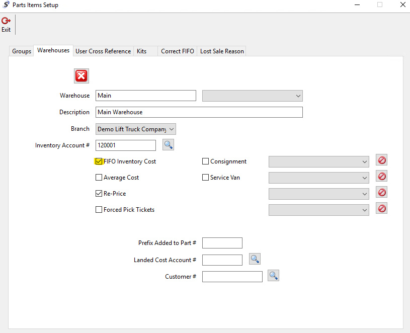Close the Parts Items Setup window
This screenshot has width=410, height=333.
(x=403, y=5)
